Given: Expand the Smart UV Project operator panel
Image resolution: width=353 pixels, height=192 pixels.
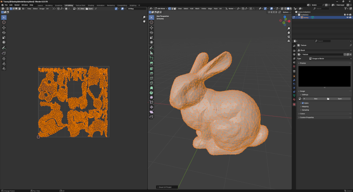Looking at the screenshot, I should click(167, 187).
